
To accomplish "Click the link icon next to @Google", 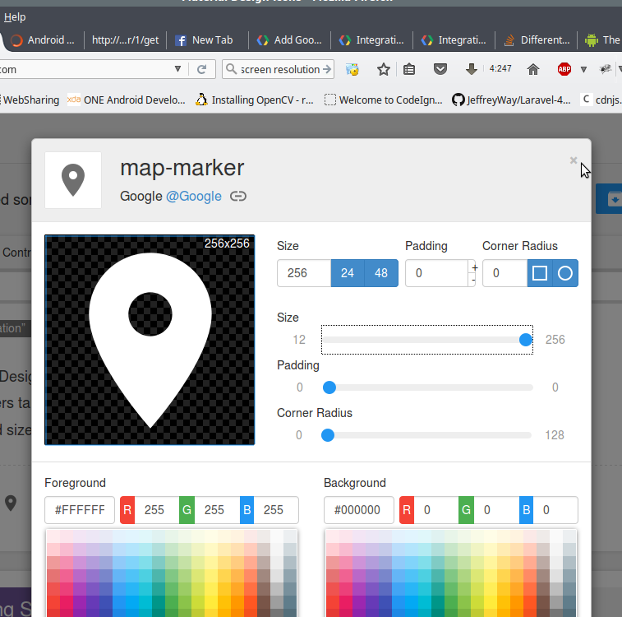I will 238,196.
